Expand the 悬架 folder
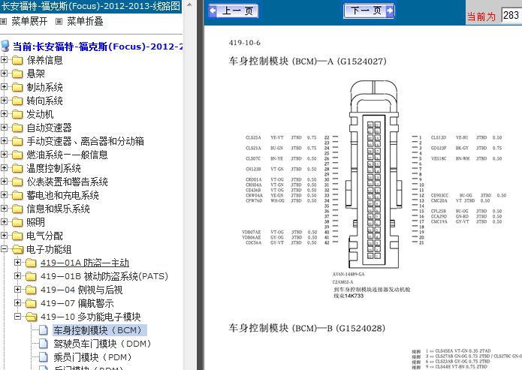This screenshot has width=522, height=370. click(x=4, y=74)
